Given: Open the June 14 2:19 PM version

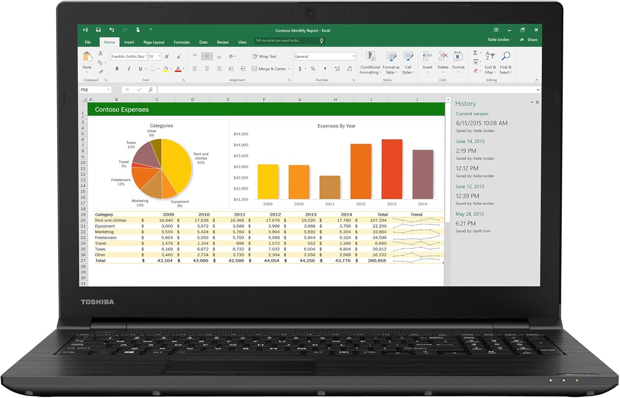Looking at the screenshot, I should [x=466, y=151].
